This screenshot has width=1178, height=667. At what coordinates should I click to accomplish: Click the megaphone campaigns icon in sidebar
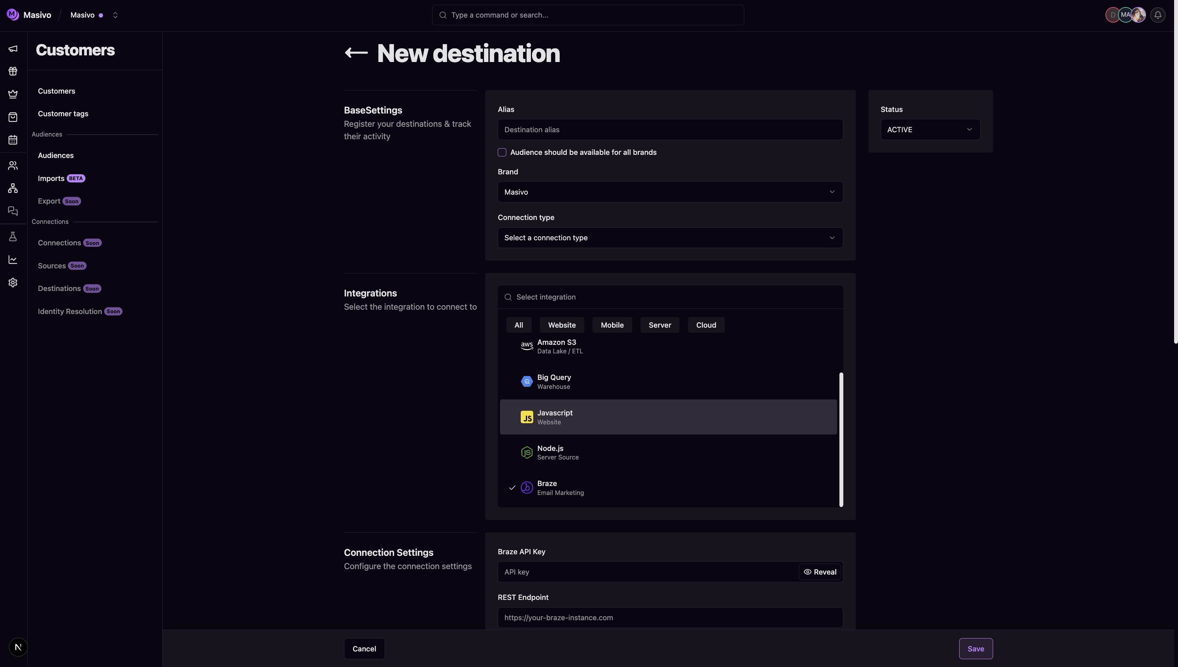(x=13, y=48)
